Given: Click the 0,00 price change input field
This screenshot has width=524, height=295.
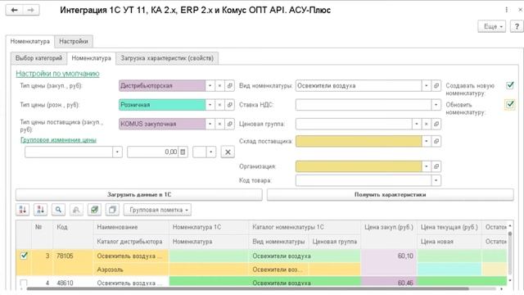Looking at the screenshot, I should [x=153, y=152].
